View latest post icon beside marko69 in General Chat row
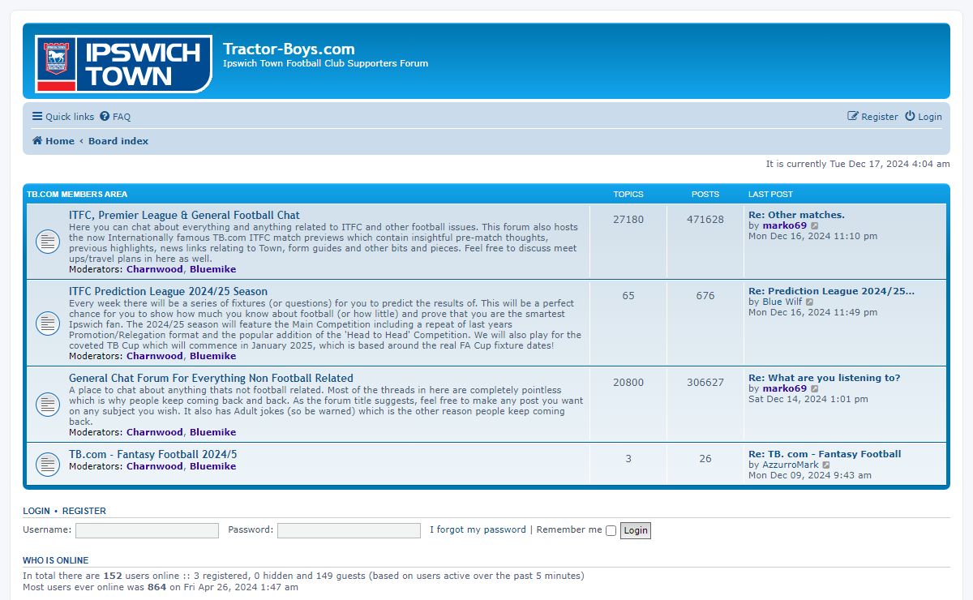The height and width of the screenshot is (600, 973). pyautogui.click(x=815, y=389)
